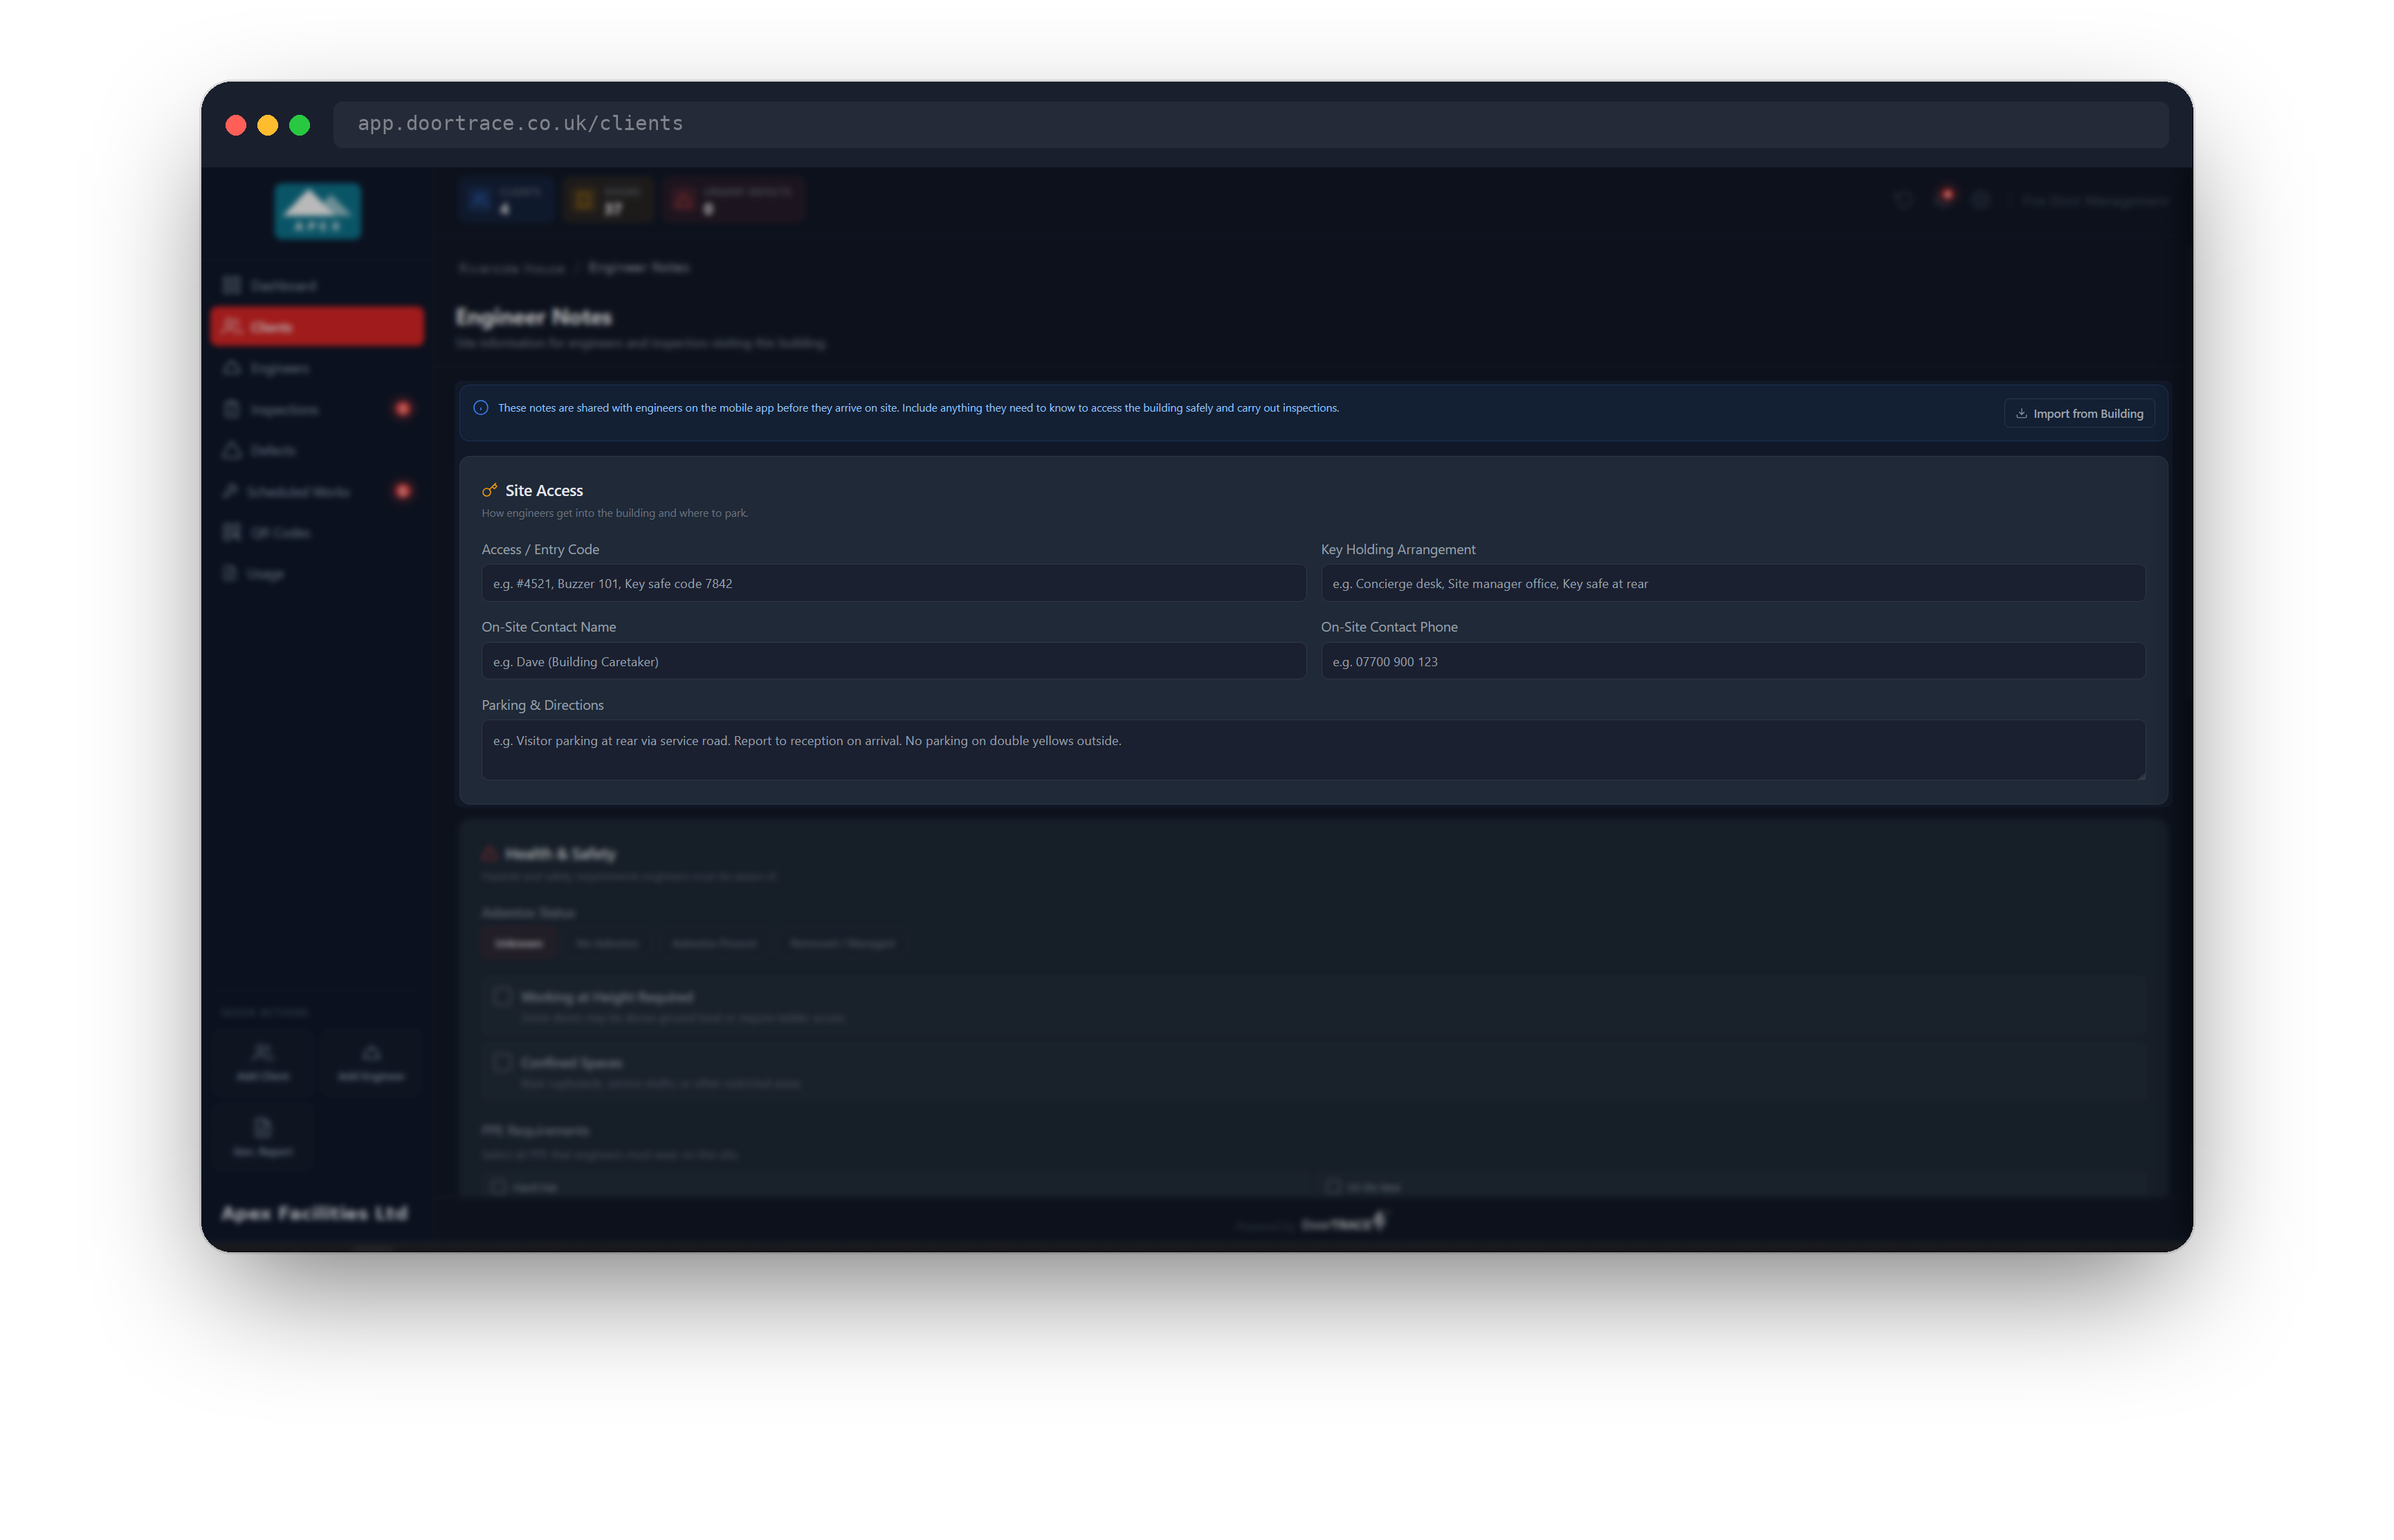Click the QR Codes icon in the sidebar
2394x1540 pixels.
[232, 532]
